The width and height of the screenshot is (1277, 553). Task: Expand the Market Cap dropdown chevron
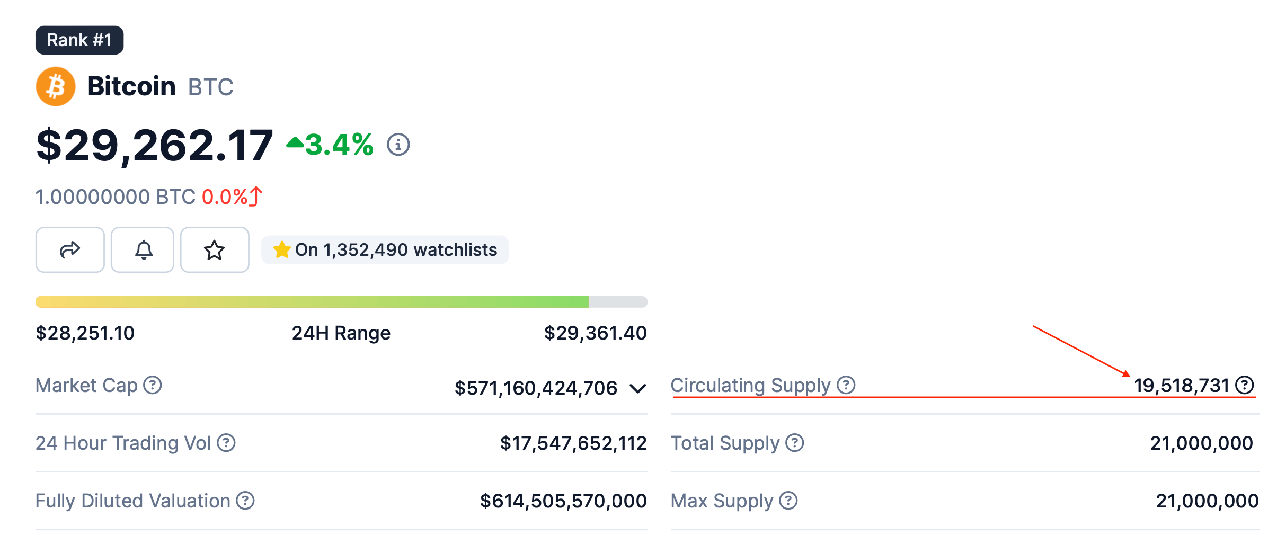click(x=638, y=389)
